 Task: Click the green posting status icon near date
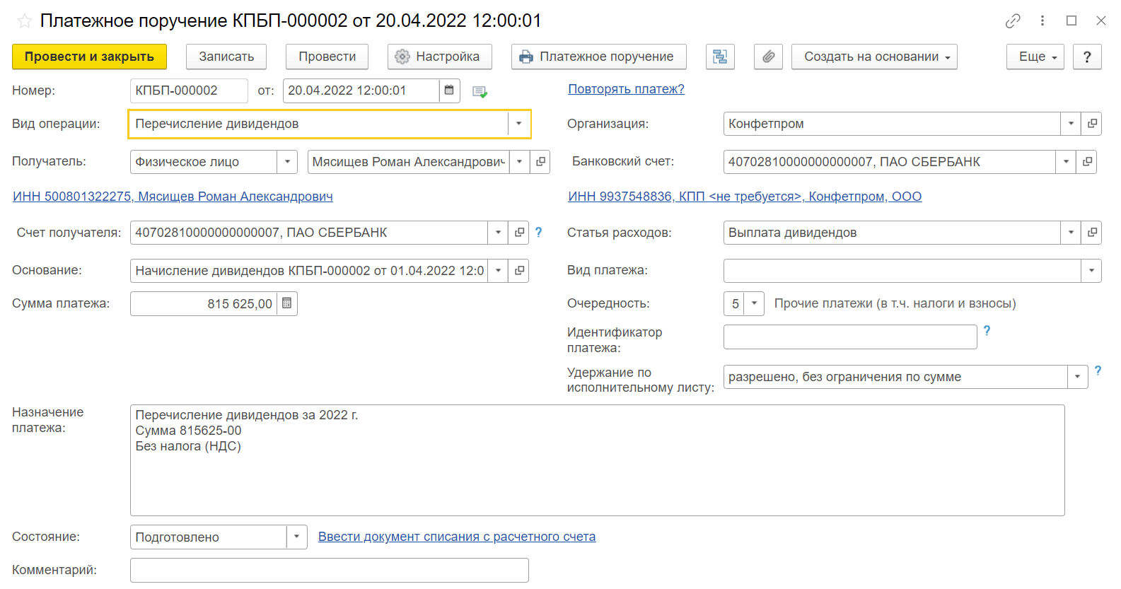[480, 91]
